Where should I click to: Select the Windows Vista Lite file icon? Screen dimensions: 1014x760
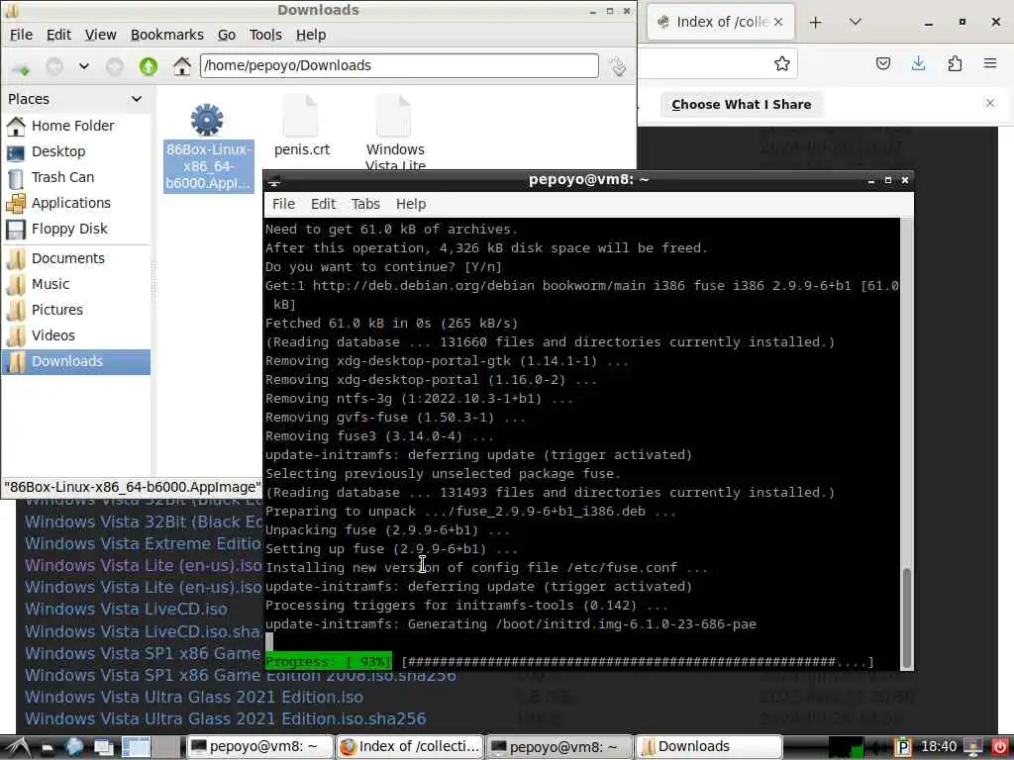394,117
